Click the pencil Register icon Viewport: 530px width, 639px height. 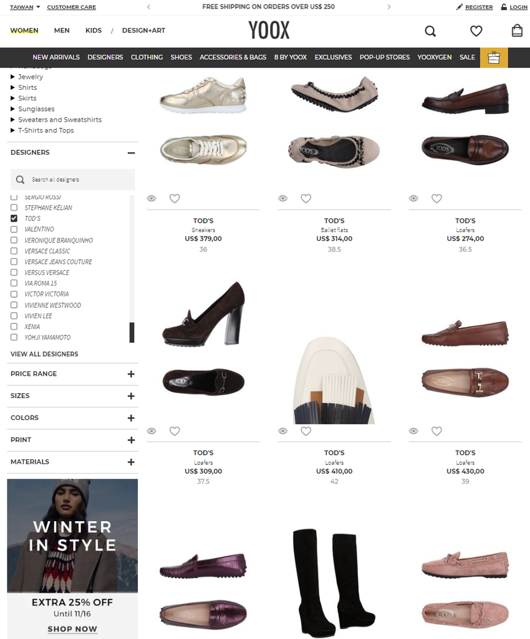[459, 7]
